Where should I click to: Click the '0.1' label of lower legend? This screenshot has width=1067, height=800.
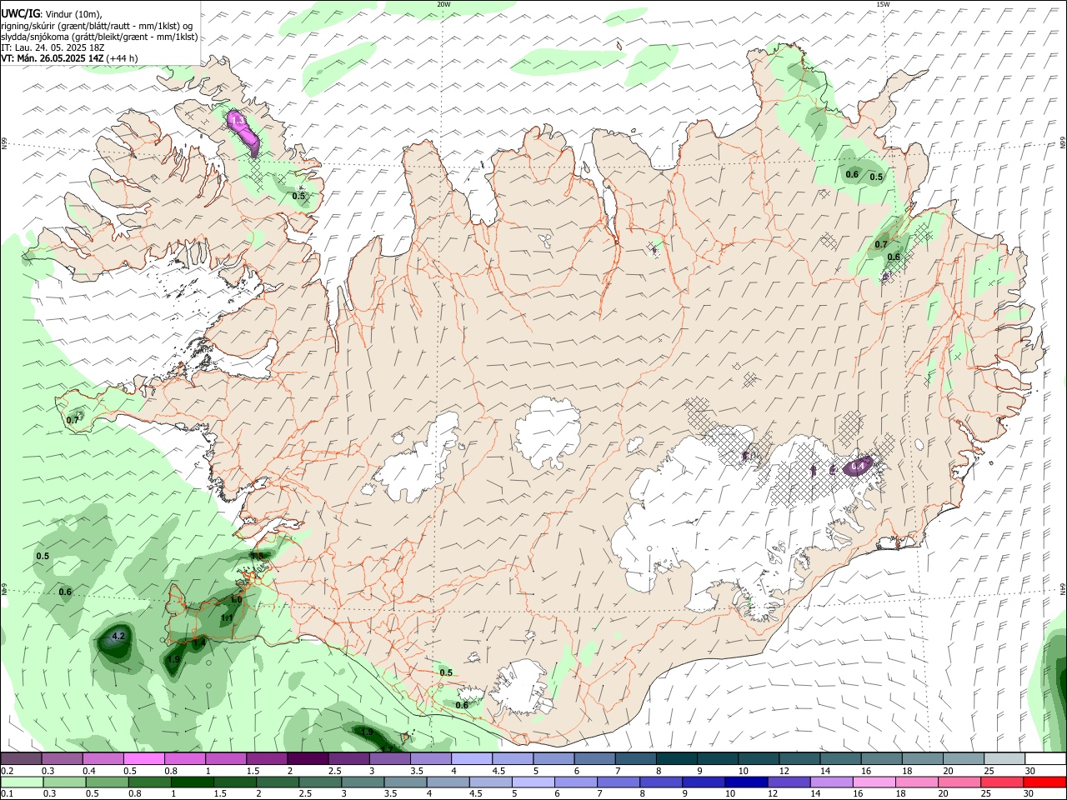pyautogui.click(x=6, y=794)
